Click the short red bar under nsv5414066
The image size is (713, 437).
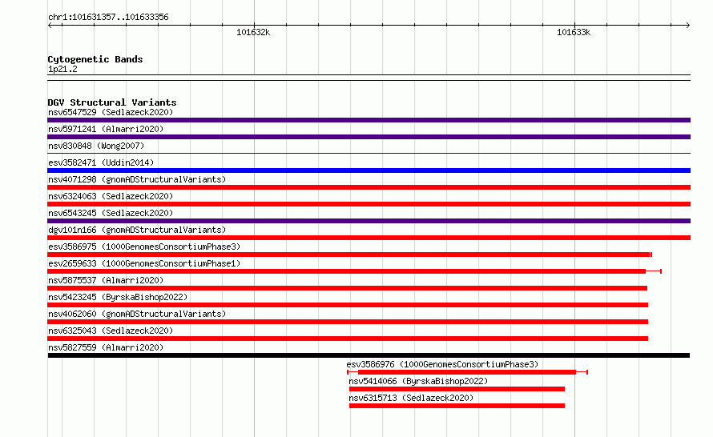457,389
